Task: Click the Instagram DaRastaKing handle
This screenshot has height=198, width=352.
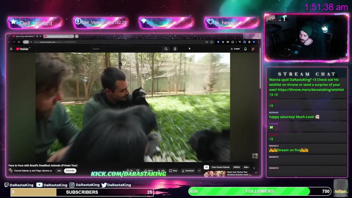Action: click(85, 185)
